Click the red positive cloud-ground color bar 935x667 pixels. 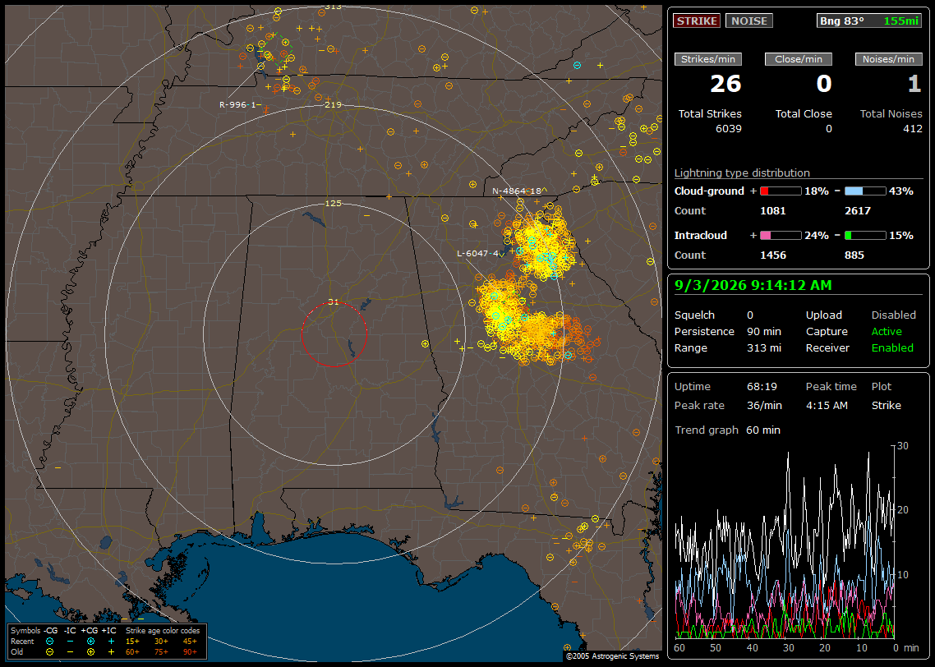click(781, 191)
